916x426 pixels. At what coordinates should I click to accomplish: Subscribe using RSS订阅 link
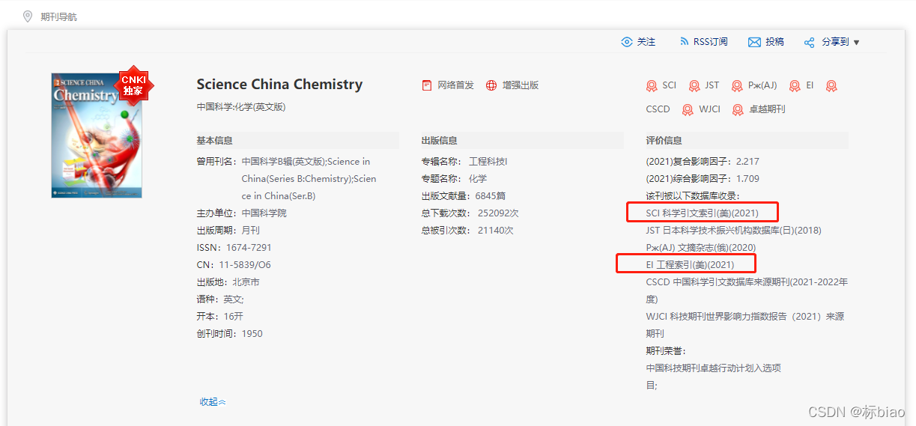[710, 42]
